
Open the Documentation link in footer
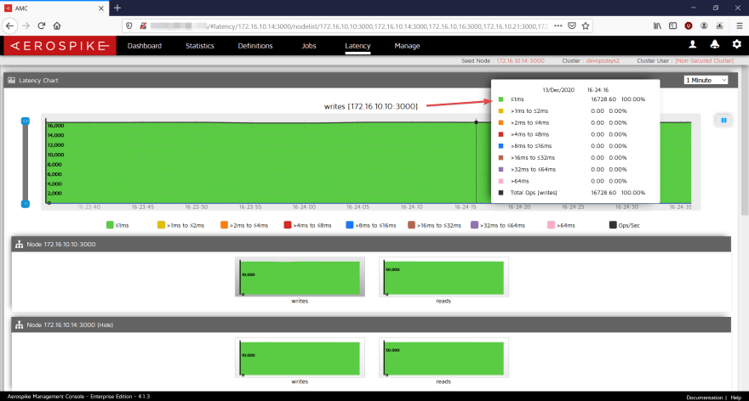click(x=704, y=398)
